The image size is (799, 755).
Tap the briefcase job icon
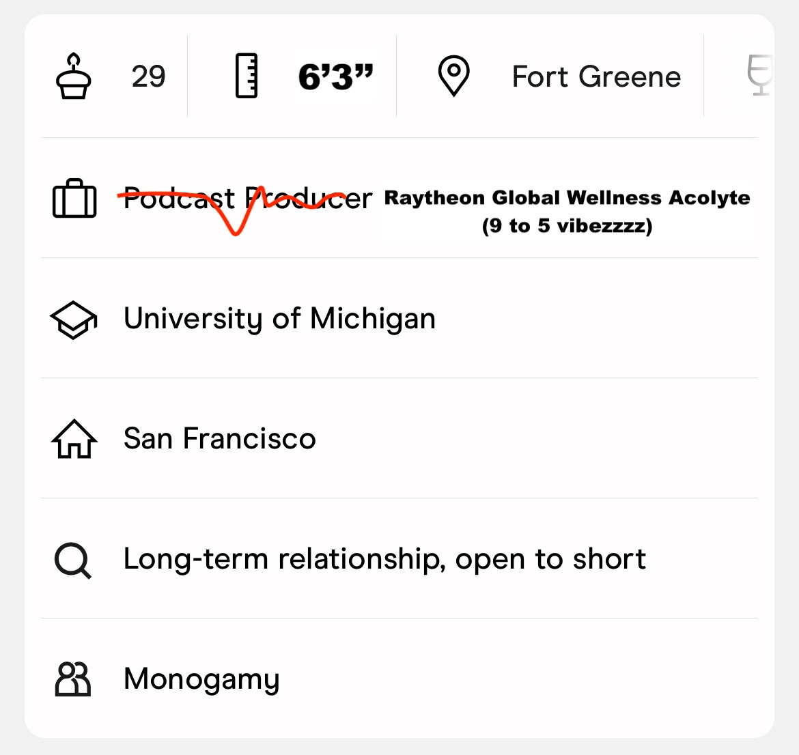point(74,198)
